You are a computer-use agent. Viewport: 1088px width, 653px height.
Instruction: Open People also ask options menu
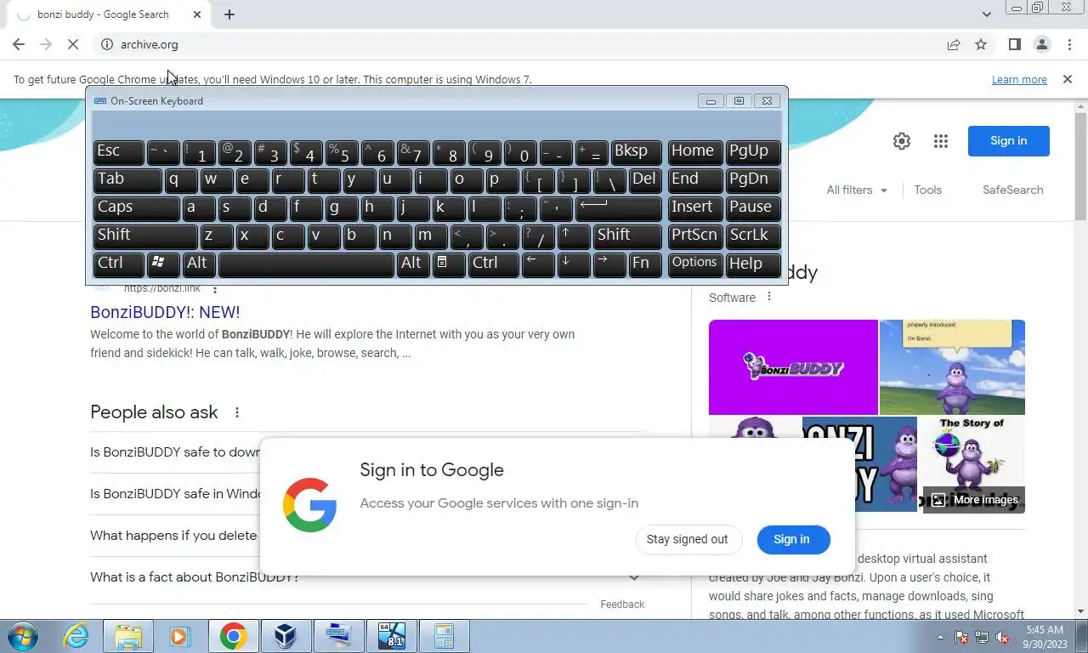237,412
